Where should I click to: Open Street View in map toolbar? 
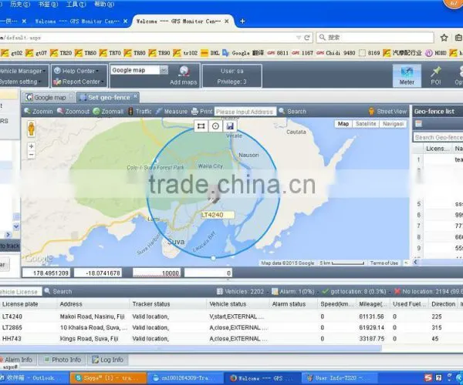point(387,112)
